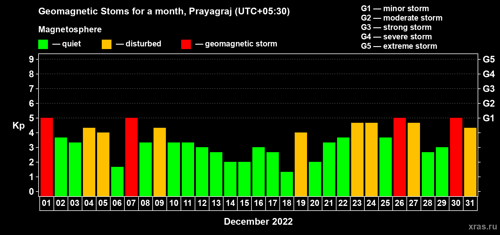Image resolution: width=500 pixels, height=235 pixels.
Task: Click the short green bar for day 06
Action: [117, 182]
